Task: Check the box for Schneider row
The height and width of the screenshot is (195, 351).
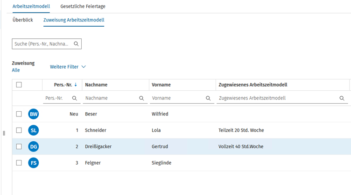Action: 19,130
